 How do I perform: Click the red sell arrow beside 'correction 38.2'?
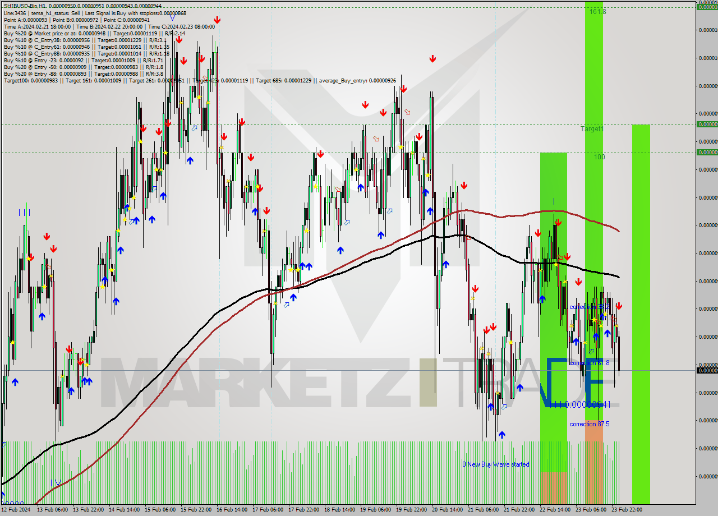(x=619, y=306)
